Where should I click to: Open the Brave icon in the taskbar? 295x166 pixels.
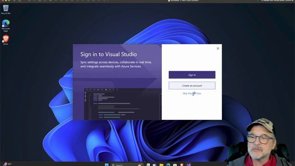click(x=182, y=165)
